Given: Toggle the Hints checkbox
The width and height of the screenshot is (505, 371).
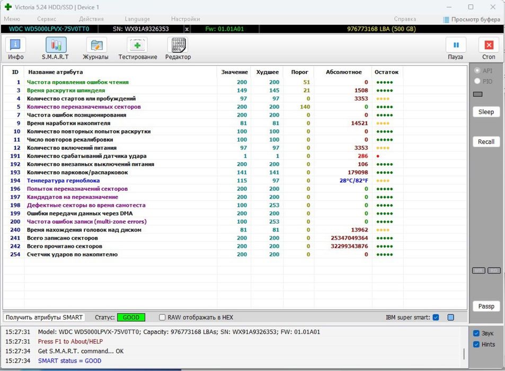Looking at the screenshot, I should [476, 344].
